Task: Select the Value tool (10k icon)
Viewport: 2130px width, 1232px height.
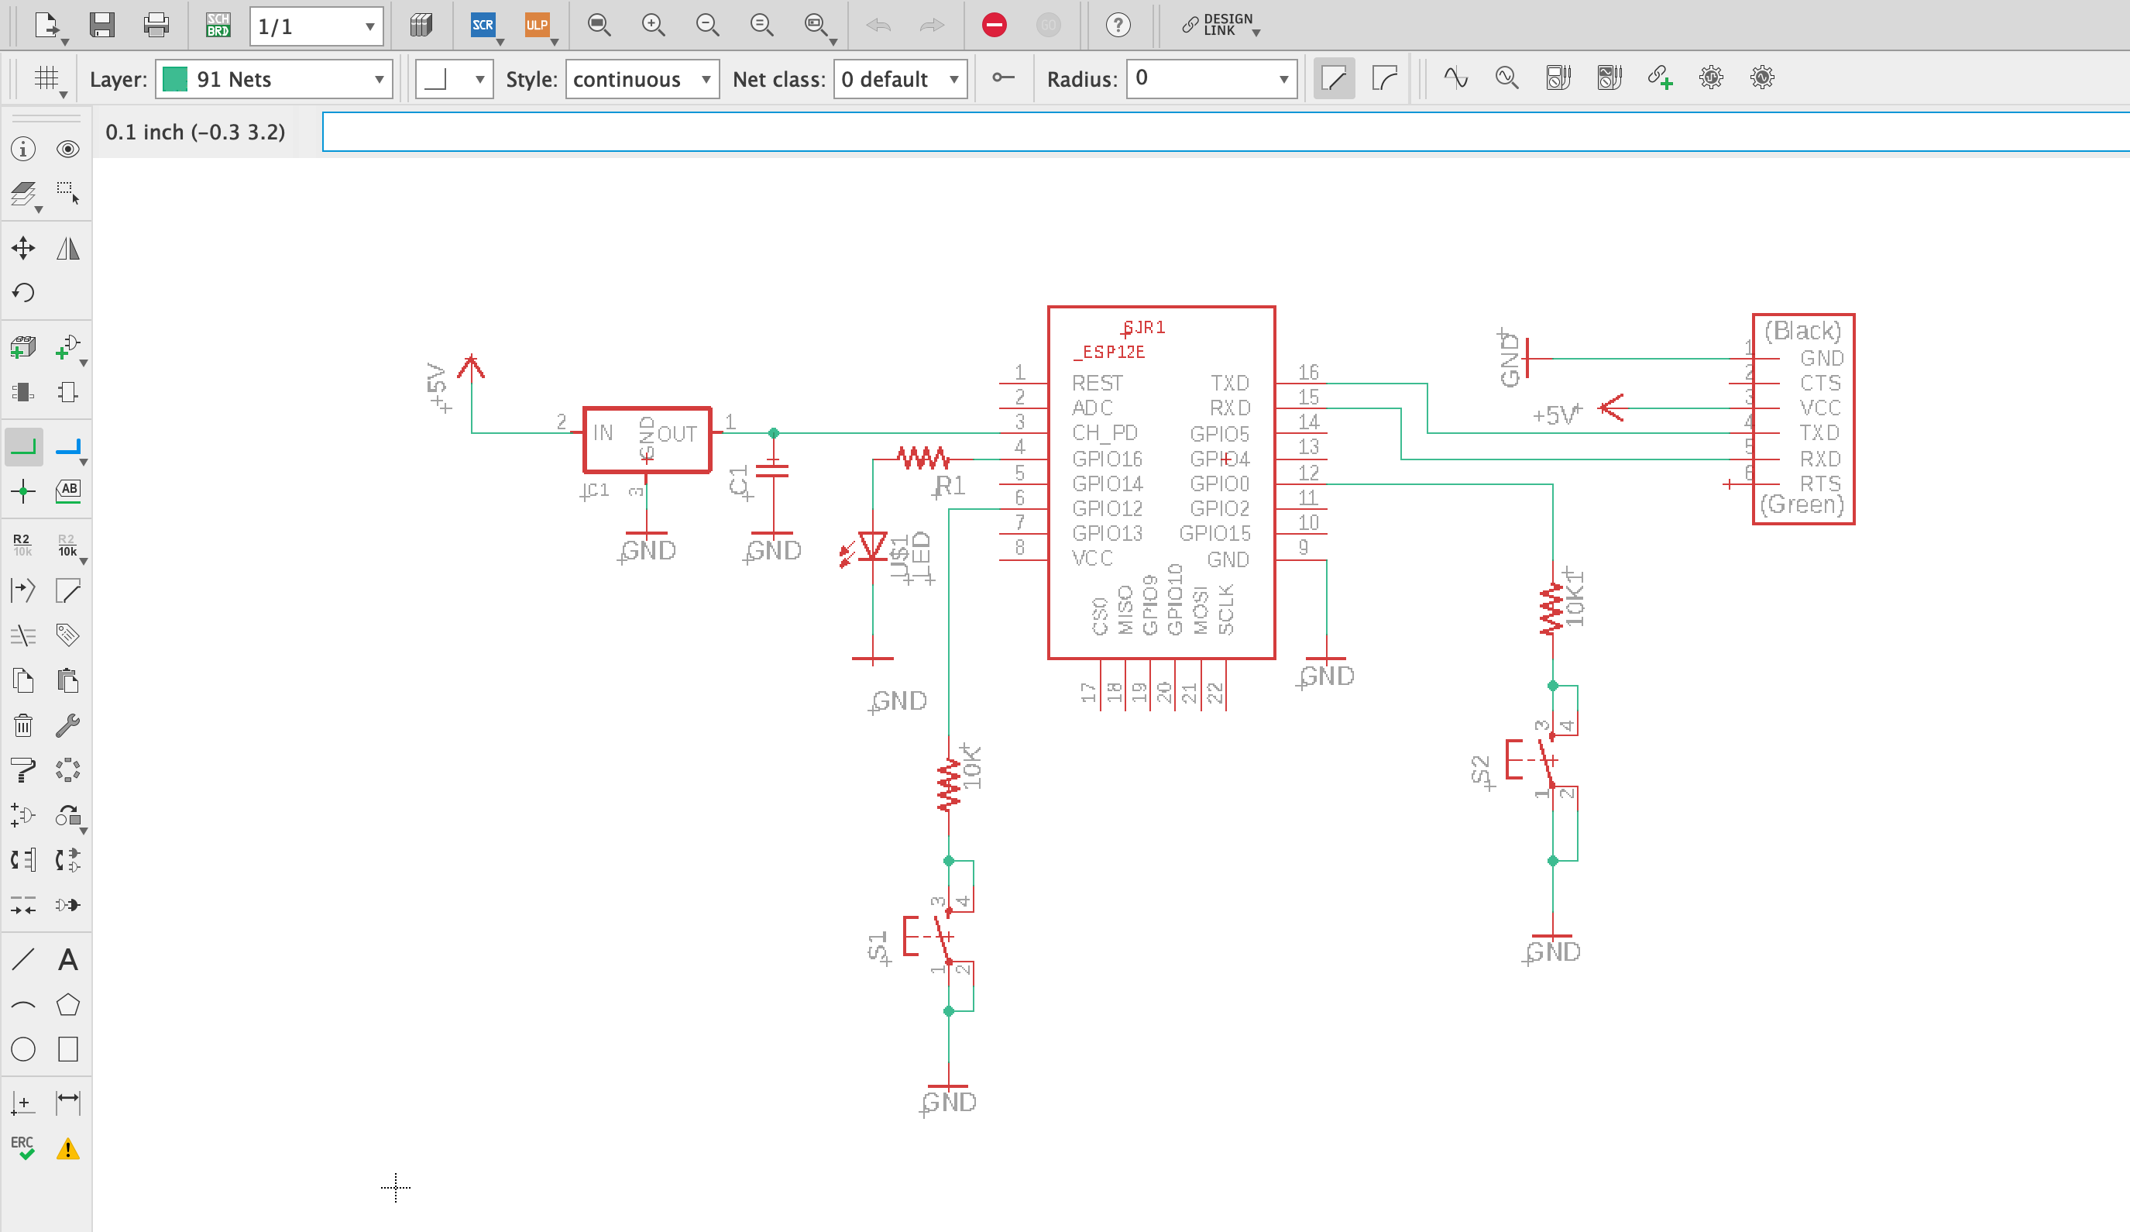Action: point(67,545)
